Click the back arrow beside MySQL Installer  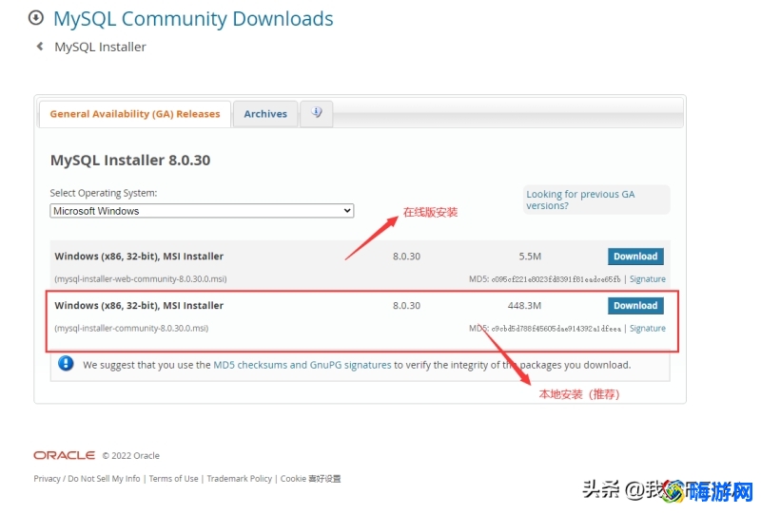(x=40, y=47)
